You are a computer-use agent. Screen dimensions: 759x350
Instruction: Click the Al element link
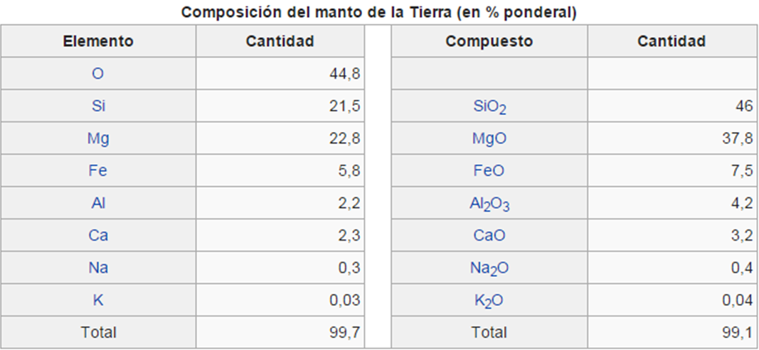pyautogui.click(x=98, y=203)
